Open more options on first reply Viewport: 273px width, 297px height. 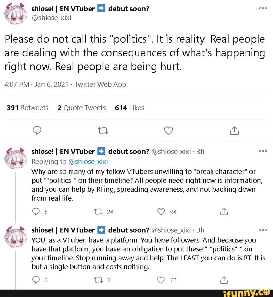[263, 151]
